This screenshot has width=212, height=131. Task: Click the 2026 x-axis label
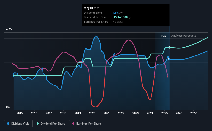click(x=179, y=113)
